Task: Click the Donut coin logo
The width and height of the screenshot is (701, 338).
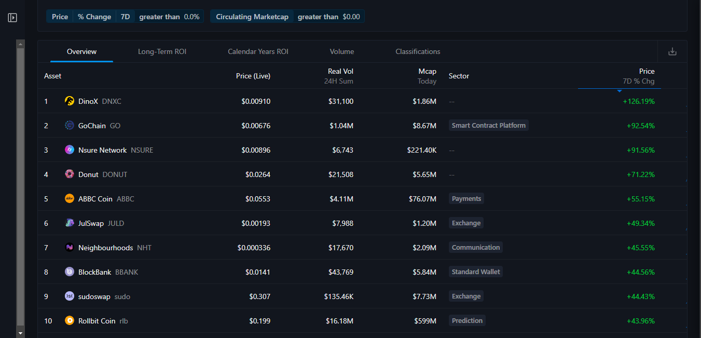Action: [x=70, y=174]
